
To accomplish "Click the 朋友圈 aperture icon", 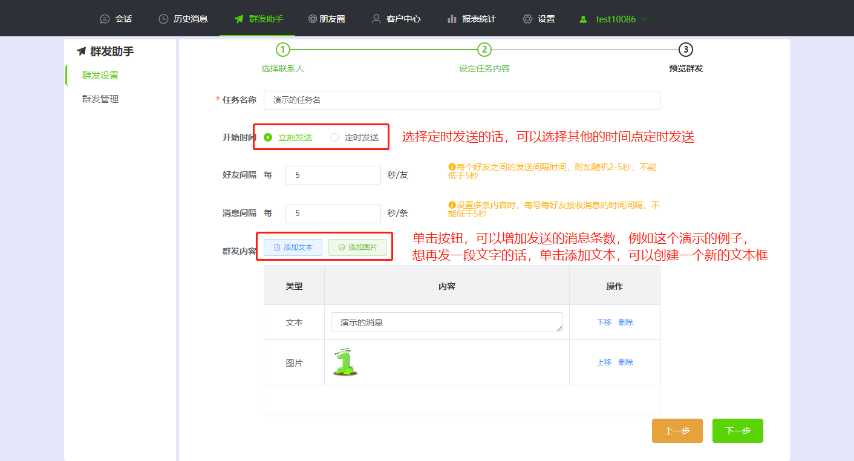I will click(x=312, y=19).
